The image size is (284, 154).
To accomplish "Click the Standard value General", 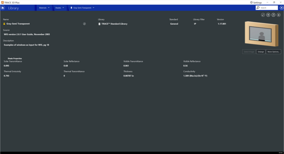I will tap(174, 24).
